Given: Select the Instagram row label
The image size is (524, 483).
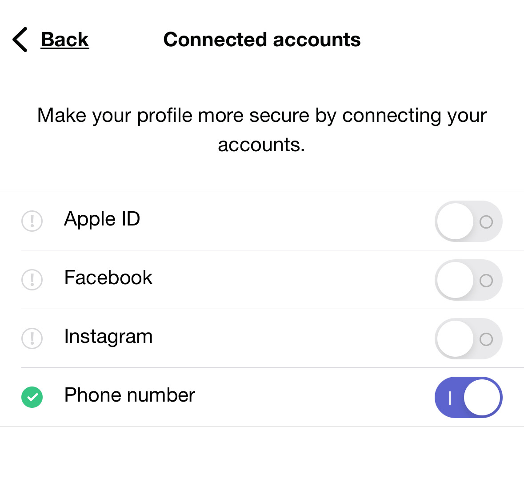Looking at the screenshot, I should coord(108,337).
